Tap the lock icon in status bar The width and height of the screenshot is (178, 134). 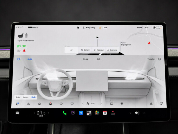pos(78,28)
